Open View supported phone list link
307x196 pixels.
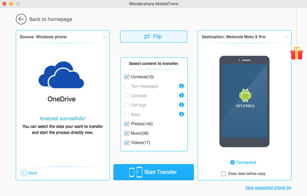(268, 187)
